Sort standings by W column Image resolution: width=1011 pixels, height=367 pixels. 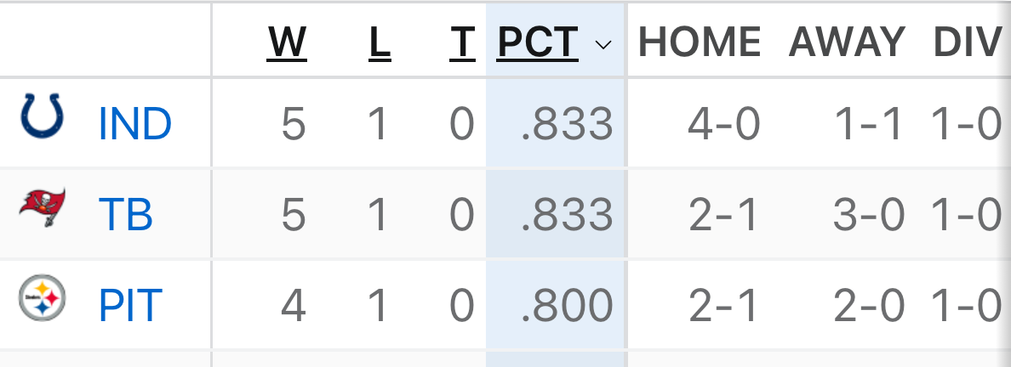tap(287, 43)
